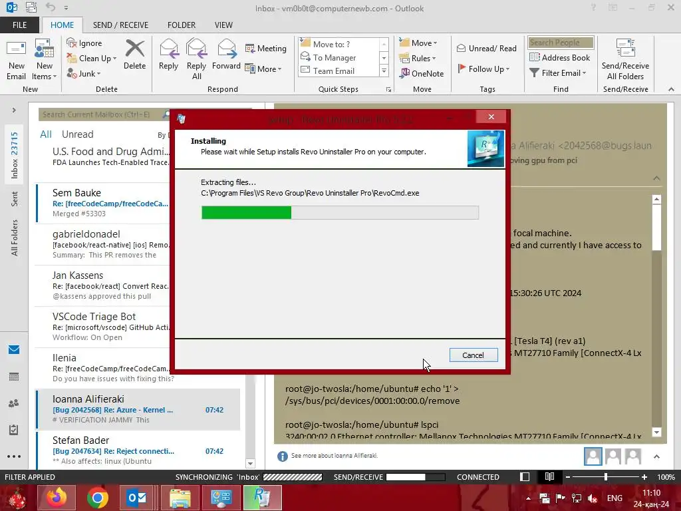Image resolution: width=681 pixels, height=511 pixels.
Task: Cancel the Revo Uninstaller installation
Action: tap(474, 355)
